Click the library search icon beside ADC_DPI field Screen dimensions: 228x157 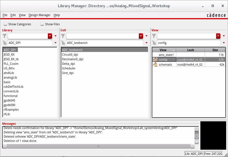click(x=4, y=43)
